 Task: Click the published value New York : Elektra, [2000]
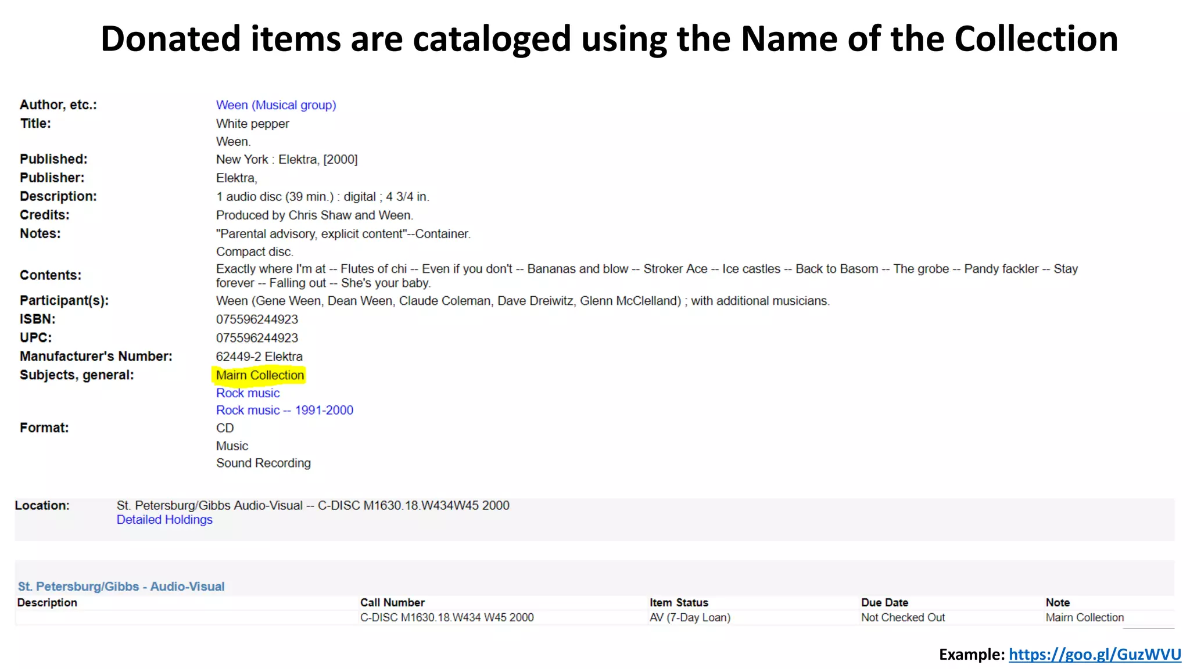tap(286, 160)
